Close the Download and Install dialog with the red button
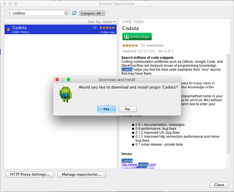 point(57,79)
